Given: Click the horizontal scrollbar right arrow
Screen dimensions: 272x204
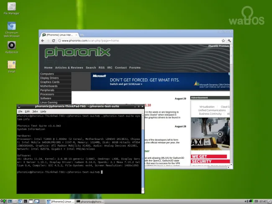Looking at the screenshot, I should pyautogui.click(x=228, y=168).
